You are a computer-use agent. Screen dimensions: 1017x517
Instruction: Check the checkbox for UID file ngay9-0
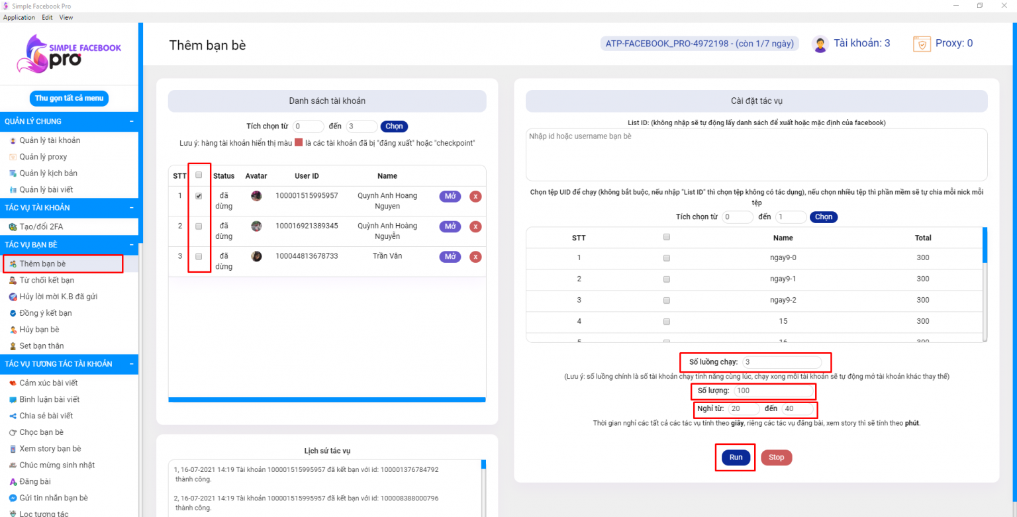[667, 258]
